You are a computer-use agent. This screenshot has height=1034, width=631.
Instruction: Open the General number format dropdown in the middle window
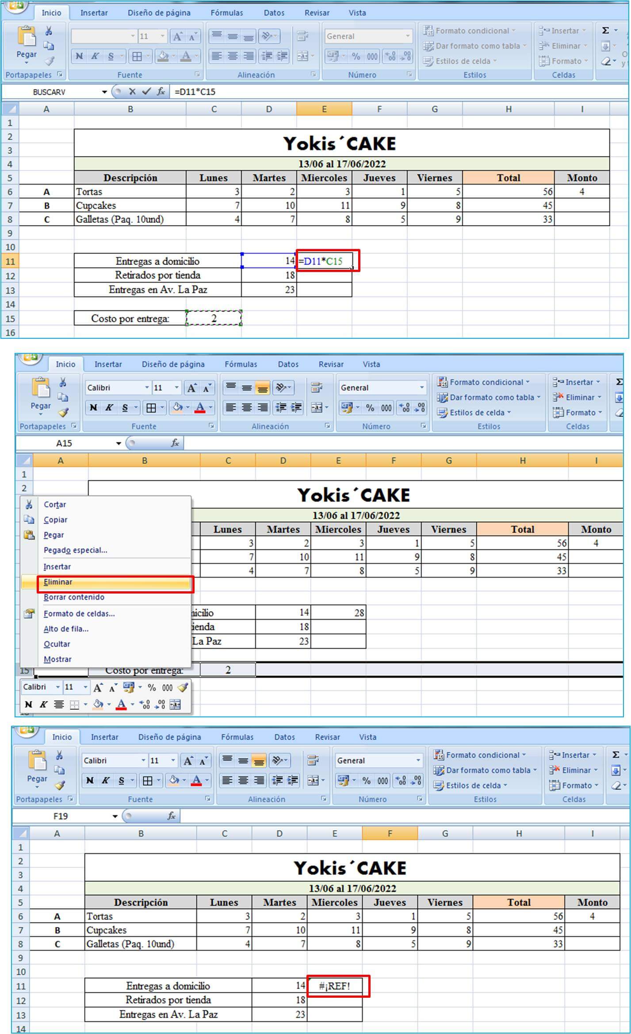[422, 388]
